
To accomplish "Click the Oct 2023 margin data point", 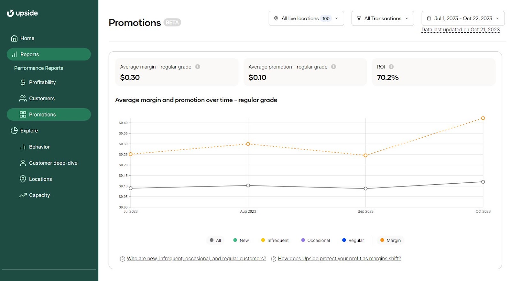I will point(483,118).
